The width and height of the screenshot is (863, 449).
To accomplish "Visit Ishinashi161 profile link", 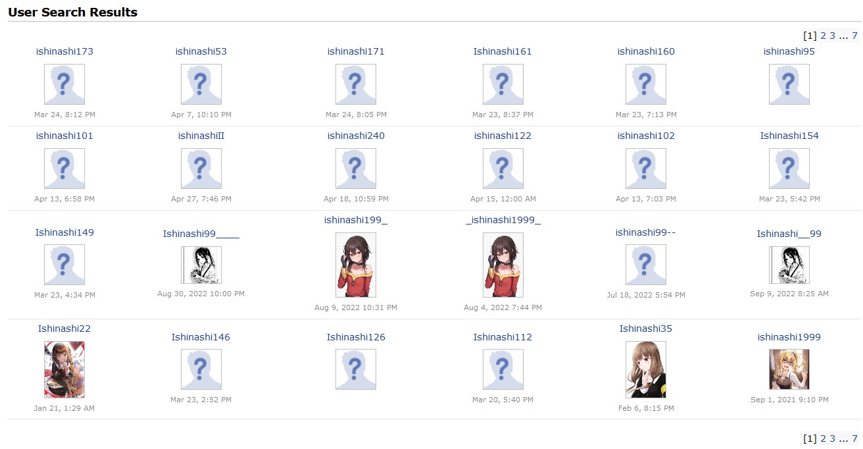I will pyautogui.click(x=503, y=51).
